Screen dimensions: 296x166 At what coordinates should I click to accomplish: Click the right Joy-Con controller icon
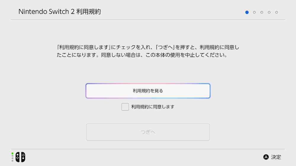pos(23,157)
